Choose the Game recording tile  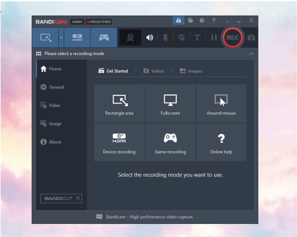pos(170,142)
